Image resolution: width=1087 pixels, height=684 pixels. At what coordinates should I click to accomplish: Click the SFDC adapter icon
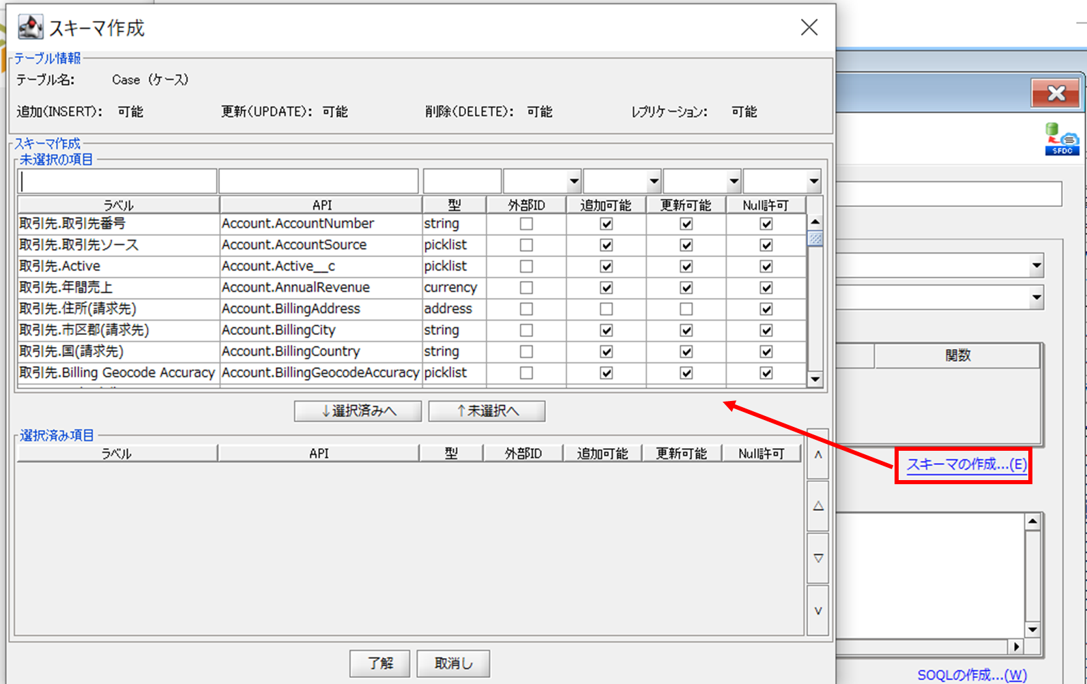coord(1061,139)
